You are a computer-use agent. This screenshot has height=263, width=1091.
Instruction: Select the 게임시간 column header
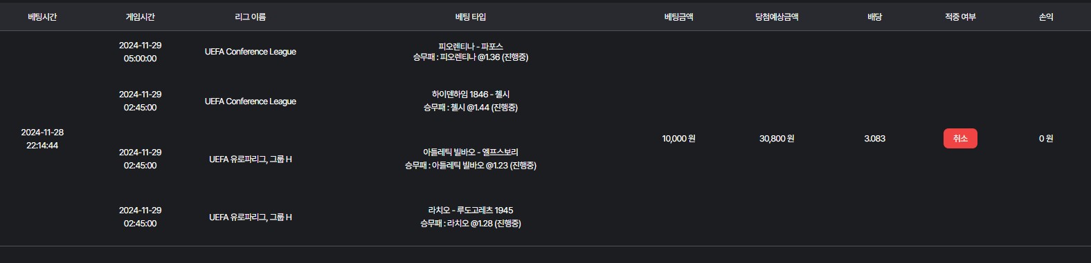(x=140, y=17)
